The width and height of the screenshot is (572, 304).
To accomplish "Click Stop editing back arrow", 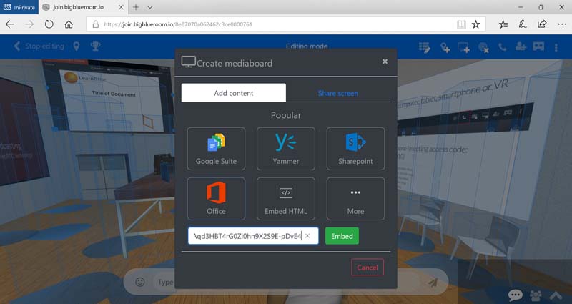I will (x=16, y=46).
